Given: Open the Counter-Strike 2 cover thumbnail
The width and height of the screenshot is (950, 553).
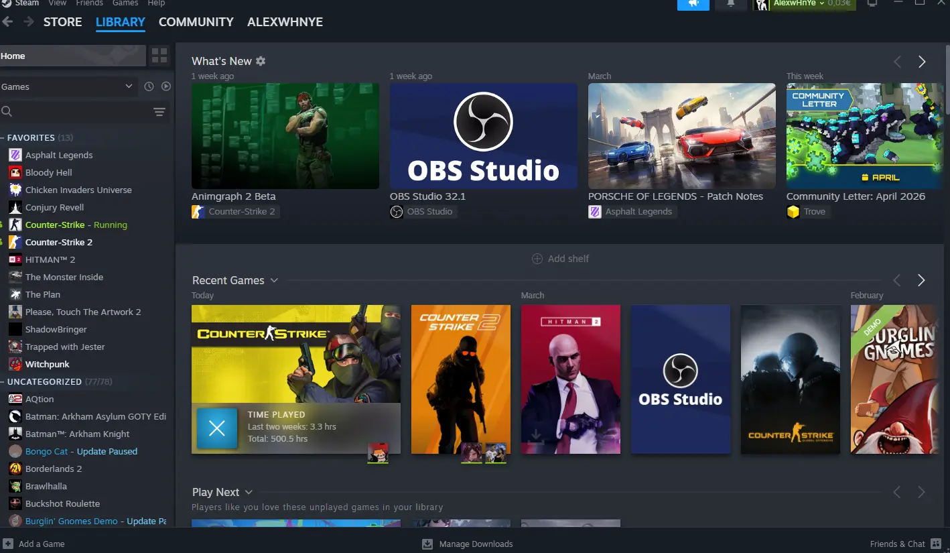Looking at the screenshot, I should [461, 379].
